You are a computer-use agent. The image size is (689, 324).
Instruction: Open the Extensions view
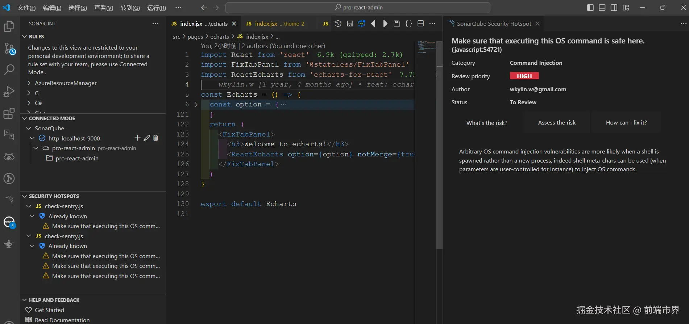click(9, 113)
